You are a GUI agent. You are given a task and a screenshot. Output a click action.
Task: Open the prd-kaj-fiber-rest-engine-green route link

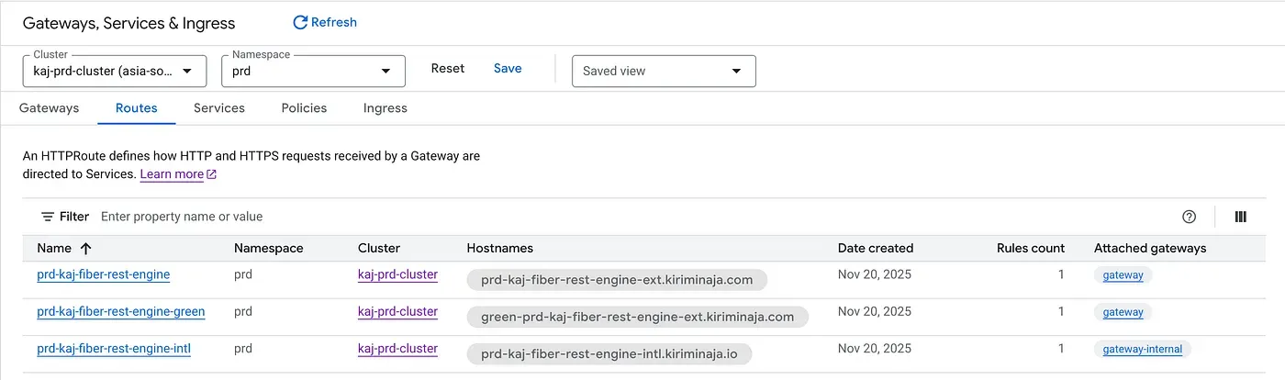pyautogui.click(x=121, y=311)
